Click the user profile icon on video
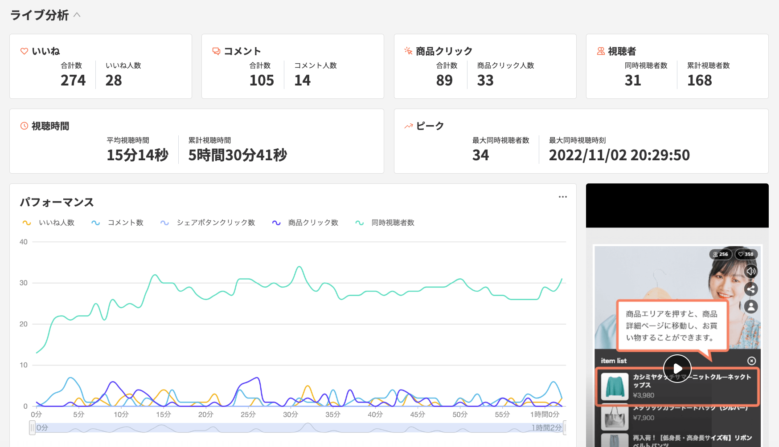The width and height of the screenshot is (779, 447). pos(751,307)
